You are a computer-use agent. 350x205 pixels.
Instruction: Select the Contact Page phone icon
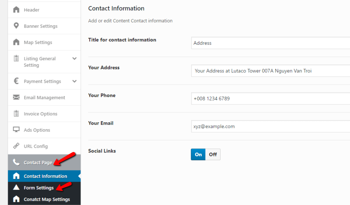pyautogui.click(x=15, y=162)
